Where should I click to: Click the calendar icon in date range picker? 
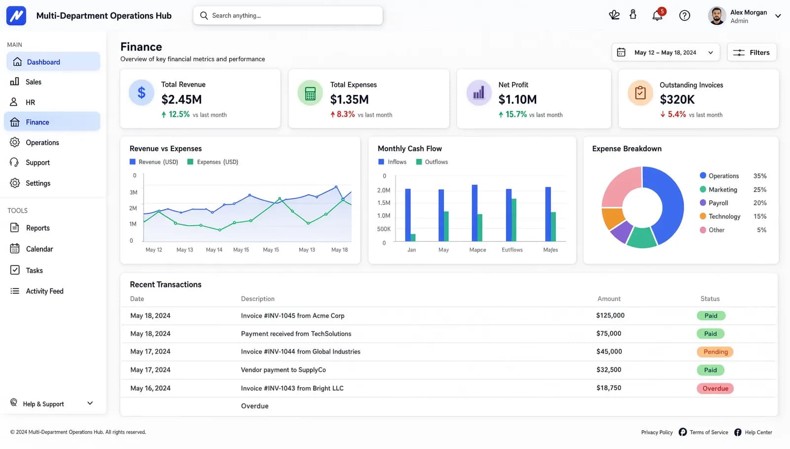(621, 52)
